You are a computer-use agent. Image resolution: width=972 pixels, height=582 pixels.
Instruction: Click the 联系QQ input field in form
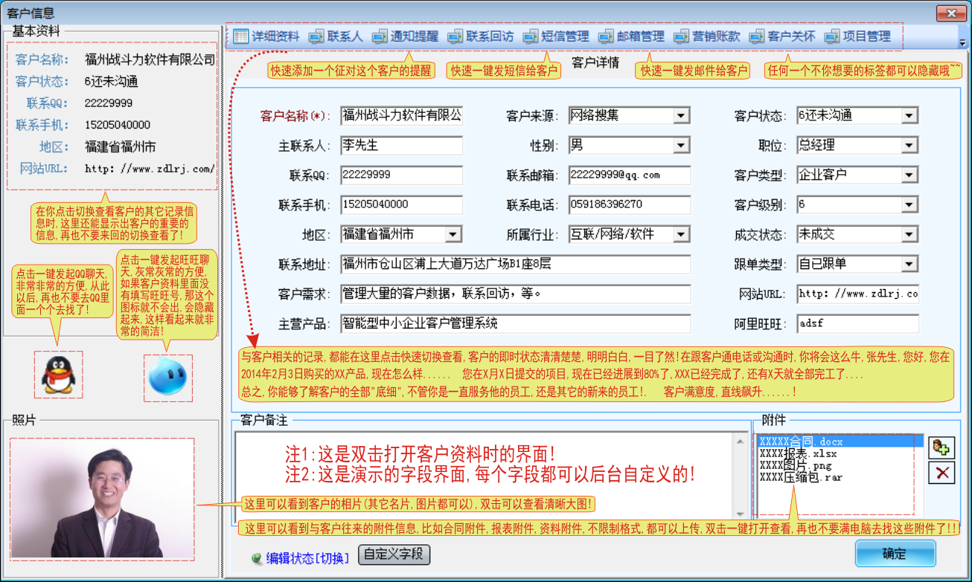point(402,175)
